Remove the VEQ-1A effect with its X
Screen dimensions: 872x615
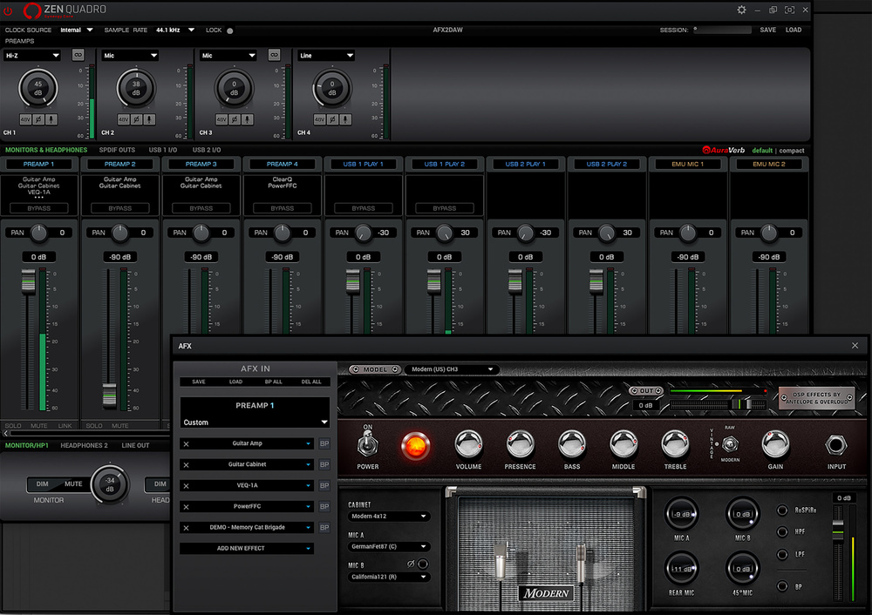click(x=186, y=486)
